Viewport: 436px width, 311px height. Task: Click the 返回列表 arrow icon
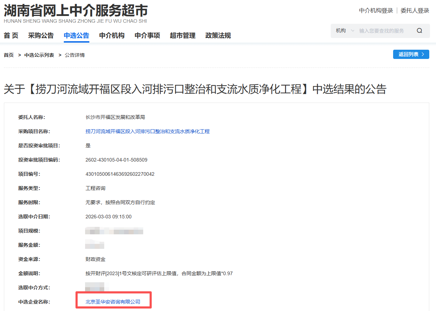(423, 54)
